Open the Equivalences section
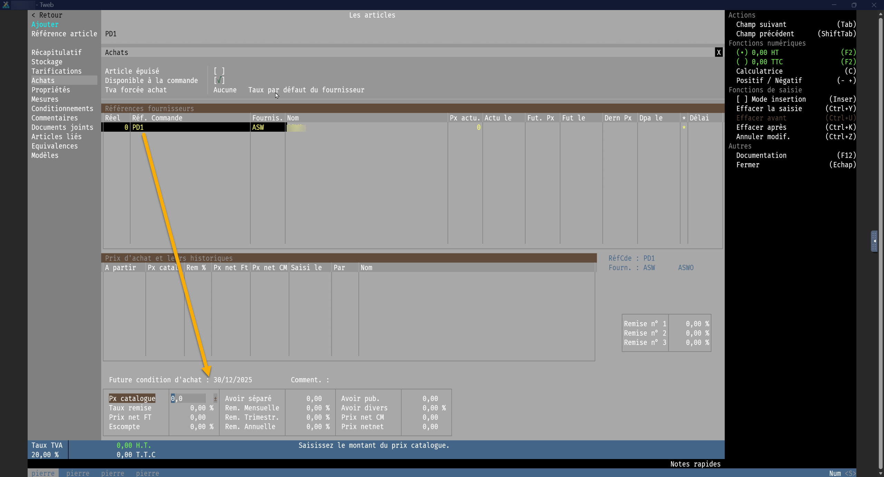 click(x=55, y=146)
